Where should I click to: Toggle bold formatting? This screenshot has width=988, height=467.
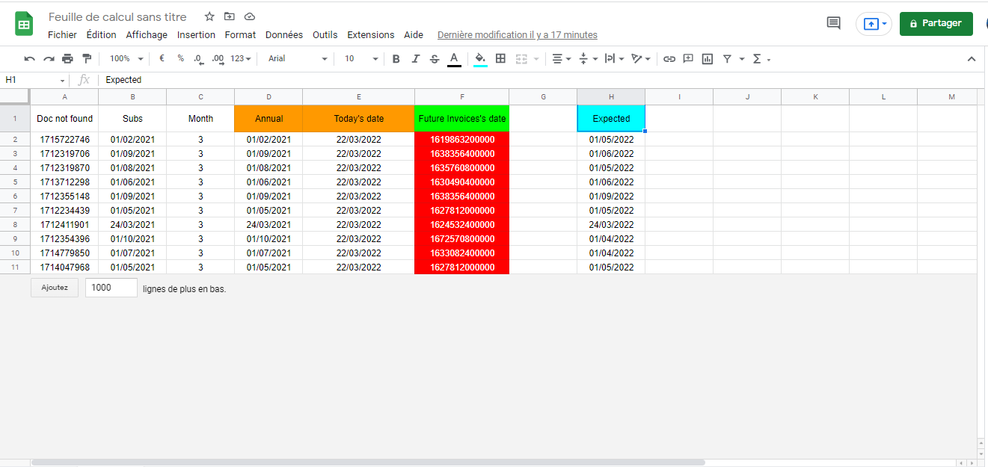tap(396, 58)
